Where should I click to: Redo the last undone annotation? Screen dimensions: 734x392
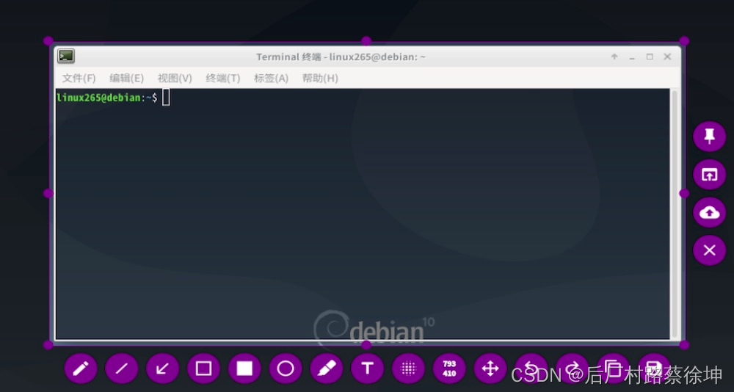click(x=572, y=369)
